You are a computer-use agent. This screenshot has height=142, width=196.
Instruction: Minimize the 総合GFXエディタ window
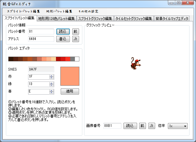(x=171, y=3)
